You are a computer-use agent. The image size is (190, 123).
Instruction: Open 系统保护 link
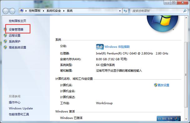tap(14, 42)
